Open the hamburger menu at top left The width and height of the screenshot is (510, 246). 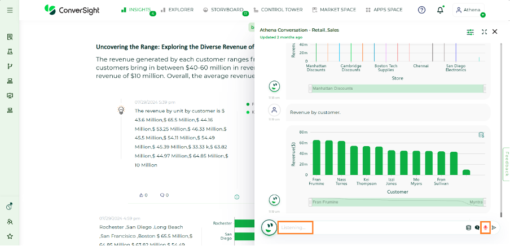coord(10,10)
